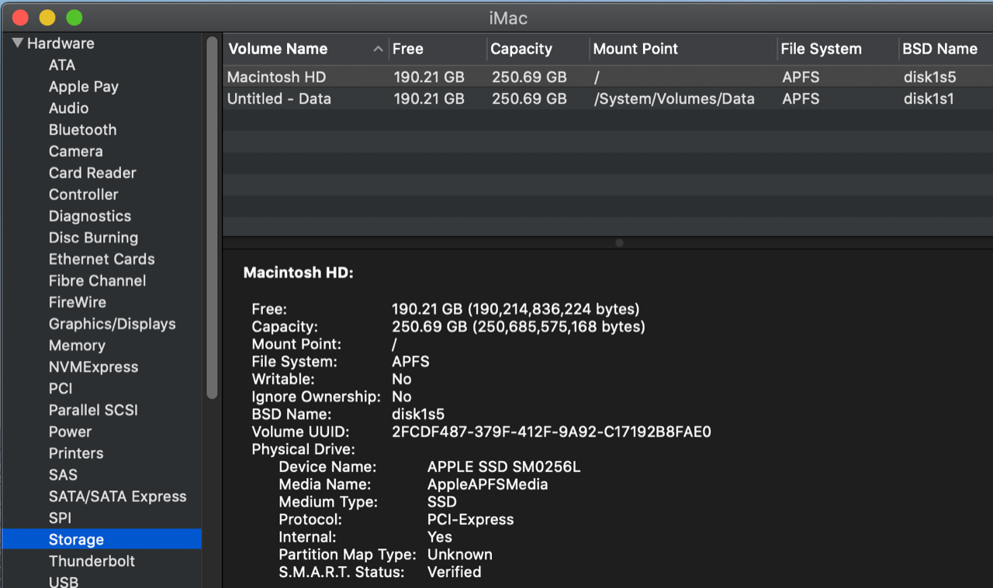Show Bluetooth hardware details

[x=82, y=130]
